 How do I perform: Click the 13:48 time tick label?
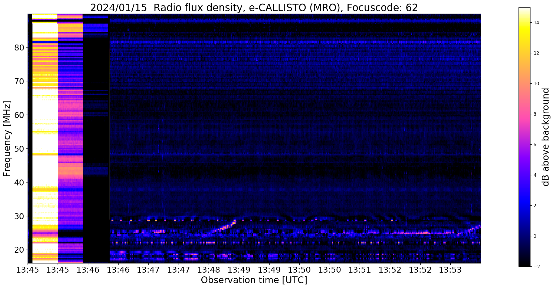click(209, 269)
